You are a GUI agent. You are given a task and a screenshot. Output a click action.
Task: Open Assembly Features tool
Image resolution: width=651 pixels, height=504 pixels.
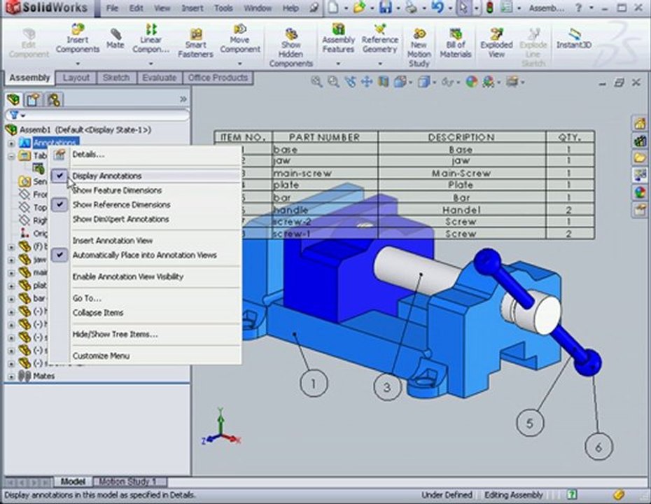coord(338,38)
